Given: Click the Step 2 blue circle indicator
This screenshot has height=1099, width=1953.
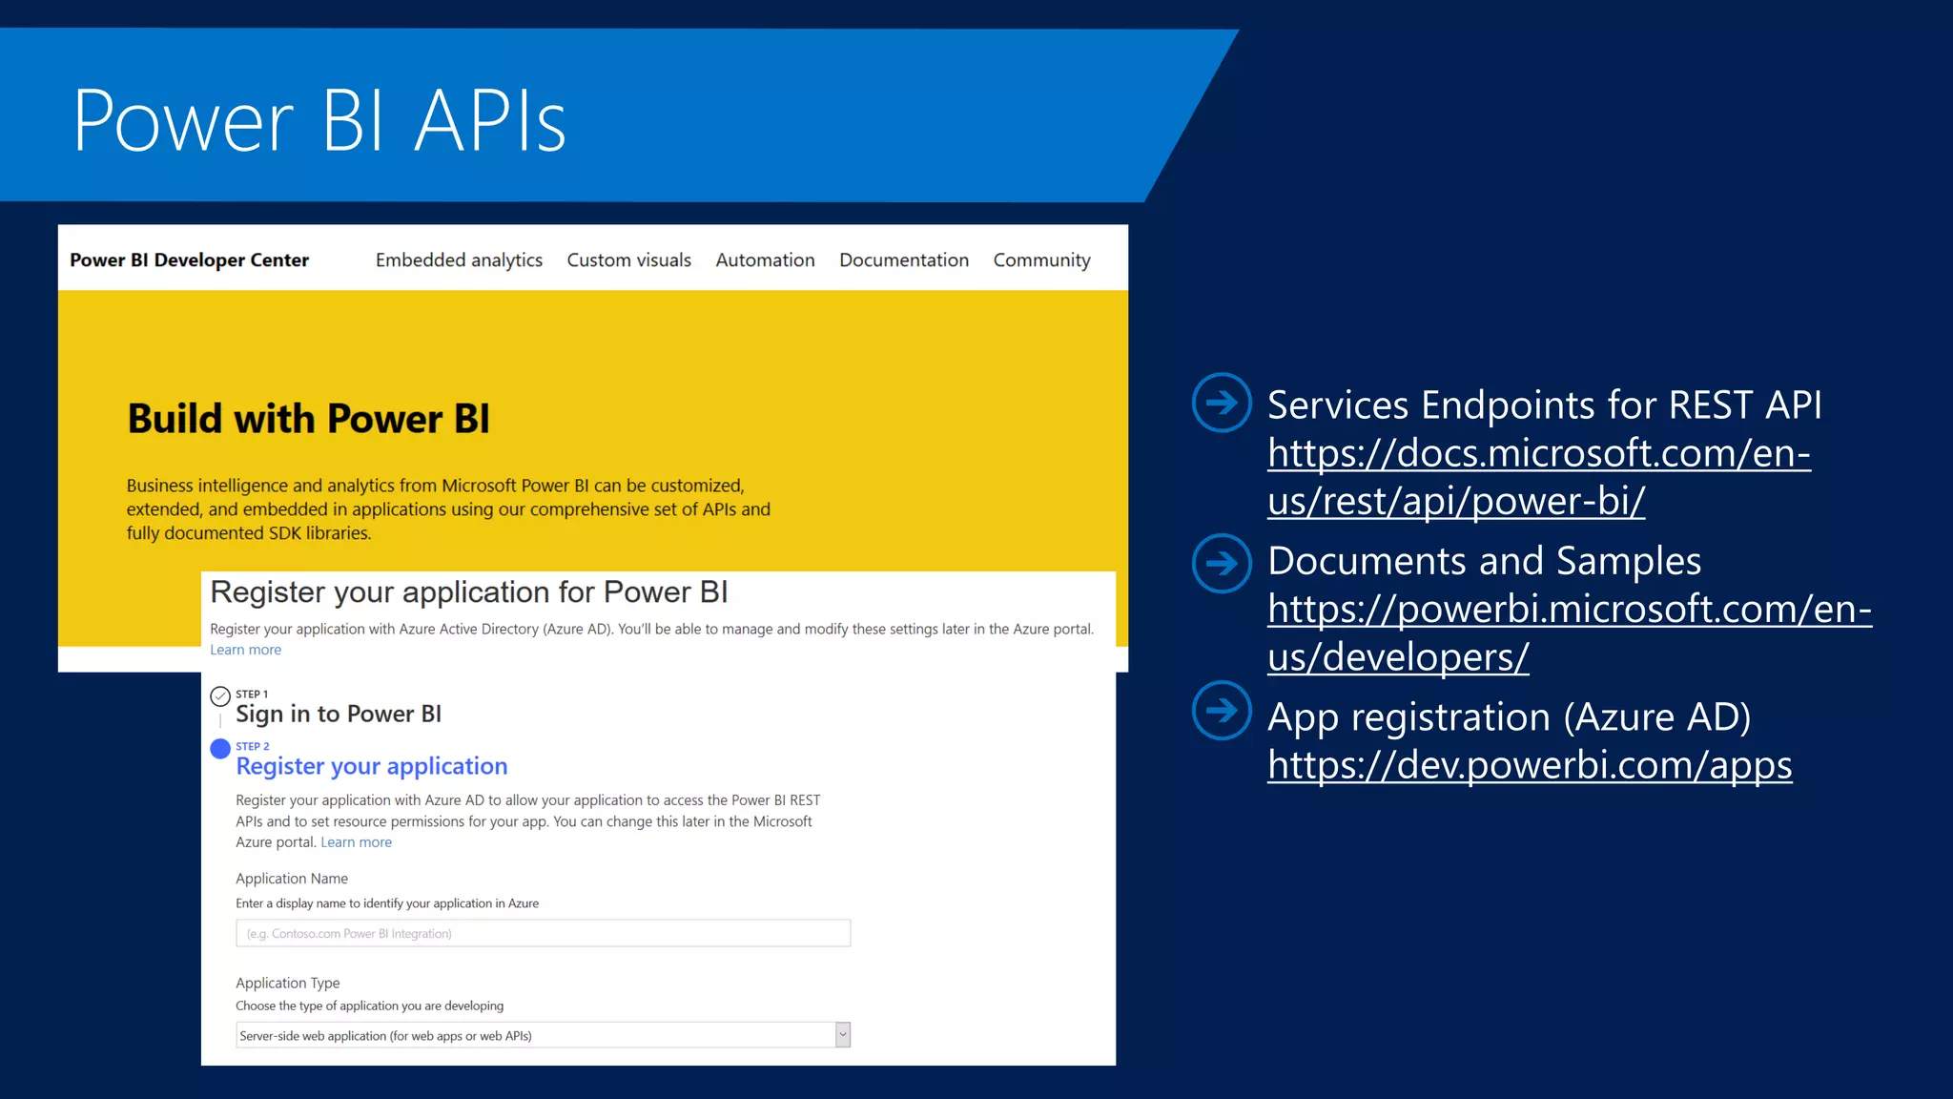Looking at the screenshot, I should pos(220,748).
